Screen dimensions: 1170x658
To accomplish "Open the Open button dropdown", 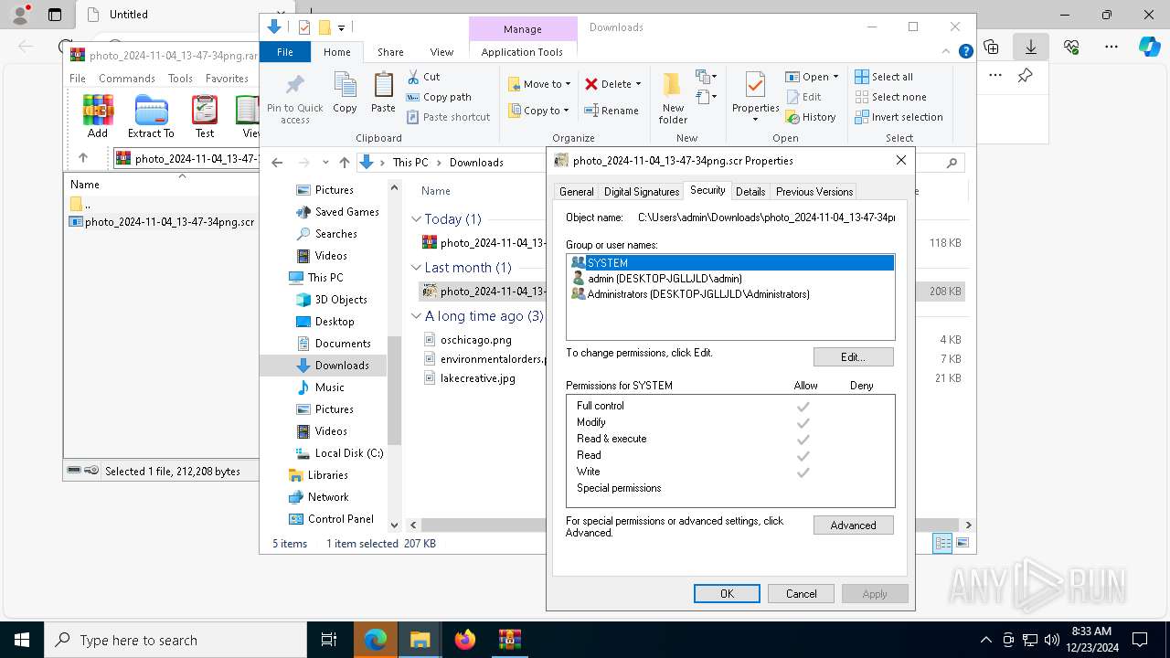I will (x=835, y=77).
